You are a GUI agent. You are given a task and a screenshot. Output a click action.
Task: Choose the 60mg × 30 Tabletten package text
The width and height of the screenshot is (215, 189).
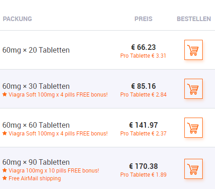point(36,86)
